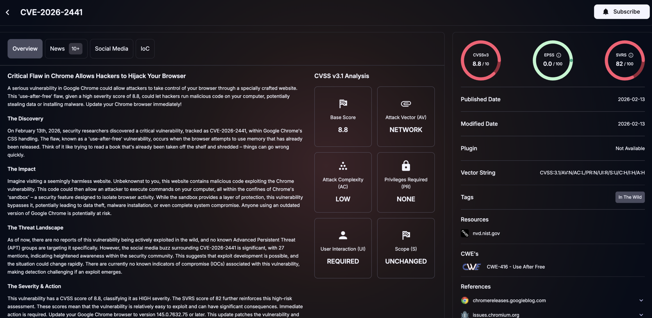The width and height of the screenshot is (652, 318).
Task: Click the Privileges Required lock icon
Action: click(x=405, y=166)
